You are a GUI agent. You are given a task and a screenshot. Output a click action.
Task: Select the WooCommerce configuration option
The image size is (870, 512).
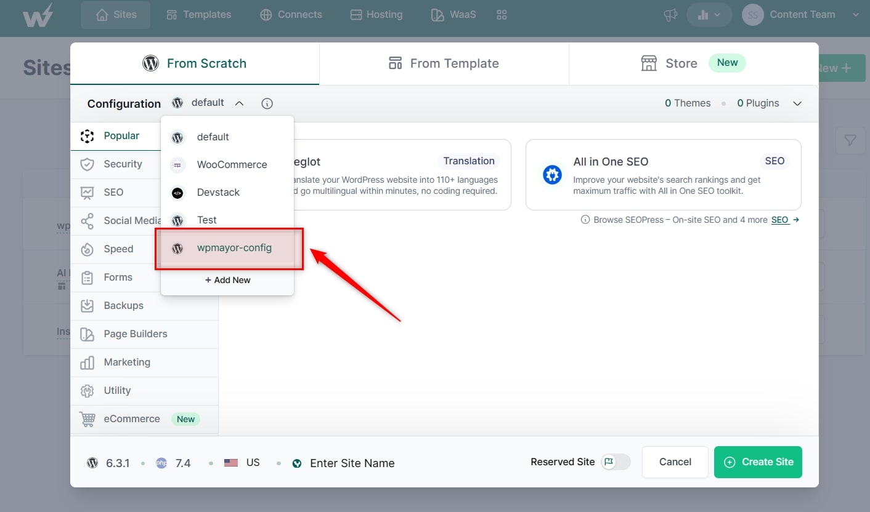[227, 164]
